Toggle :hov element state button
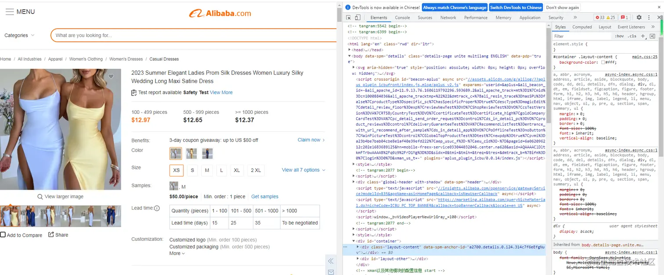This screenshot has width=664, height=275. tap(619, 36)
